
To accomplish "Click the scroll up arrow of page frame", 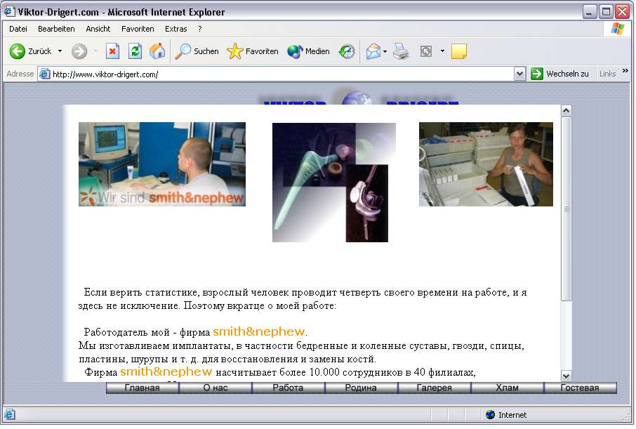I will pos(567,110).
